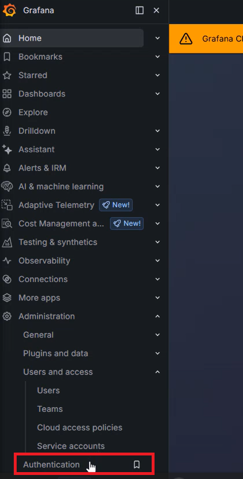This screenshot has height=479, width=243.
Task: Expand the More apps chevron
Action: coord(158,298)
